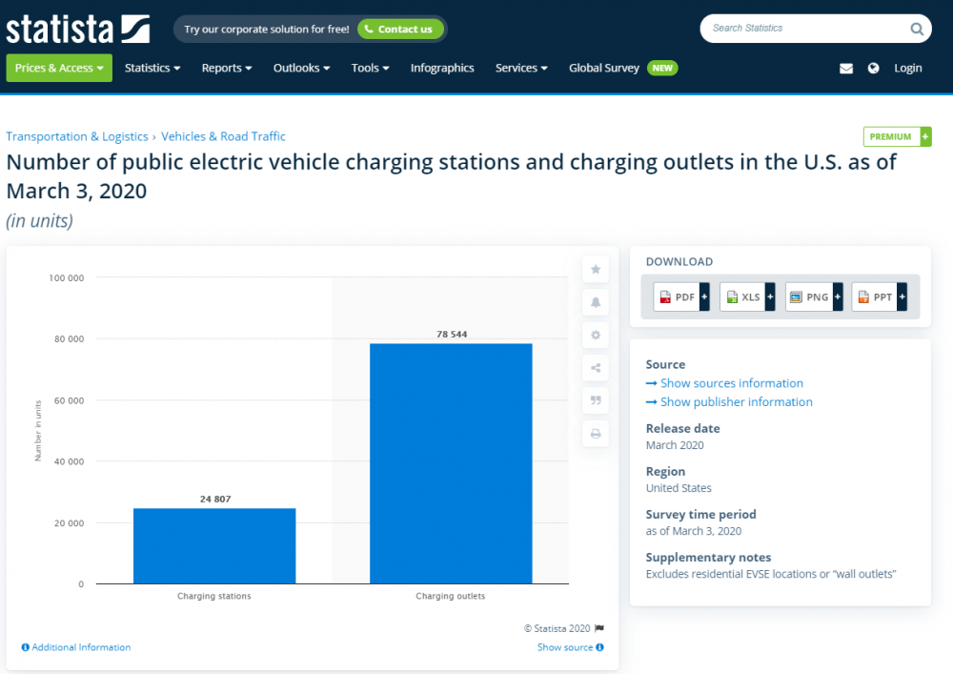Open the mail envelope icon in header
The width and height of the screenshot is (953, 674).
click(845, 69)
